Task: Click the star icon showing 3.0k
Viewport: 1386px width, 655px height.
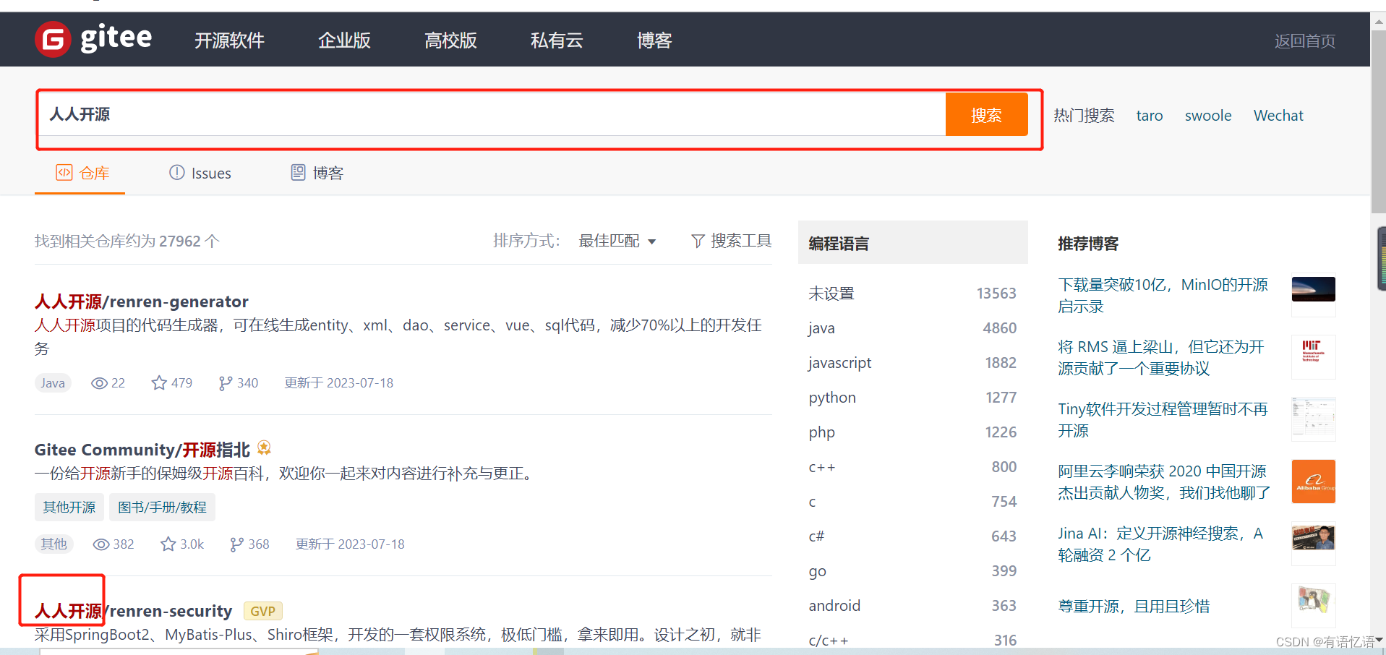Action: point(168,544)
